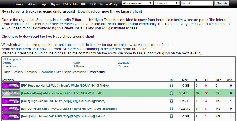Viewport: 237px width, 121px height.
Task: Open TorrentsProxy from the top bar
Action: (x=109, y=4)
